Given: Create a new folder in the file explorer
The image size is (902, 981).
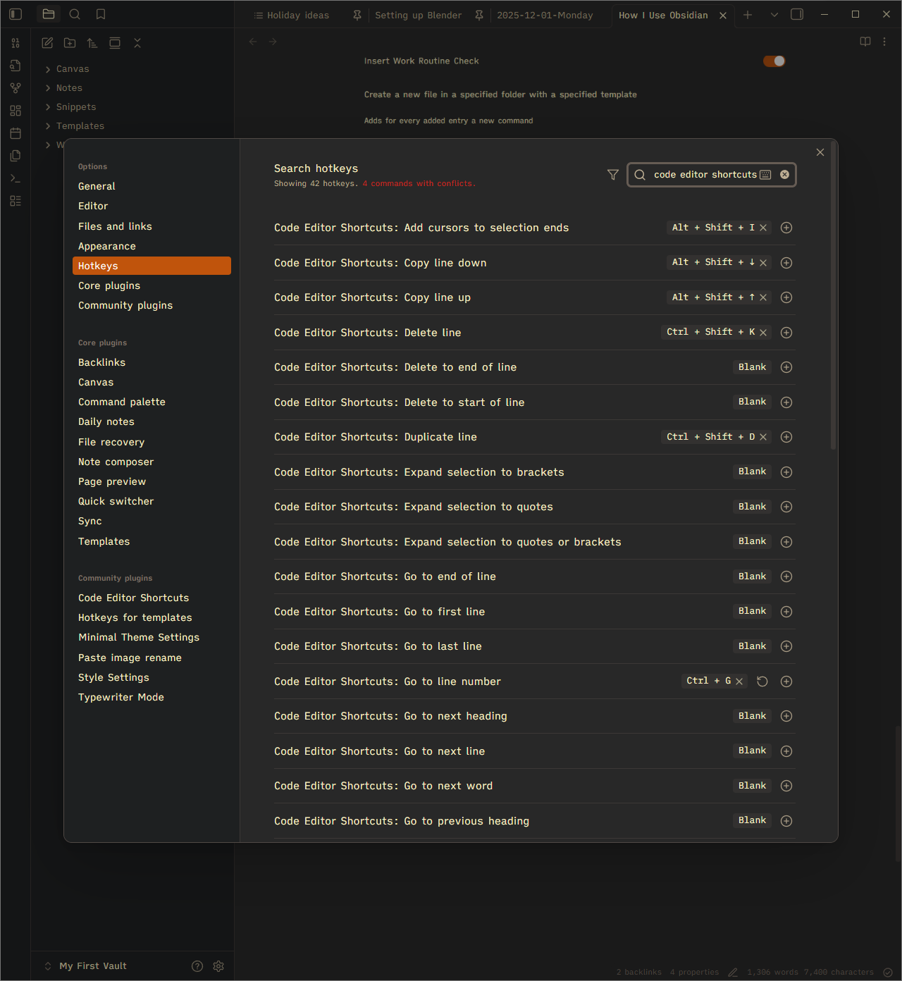Looking at the screenshot, I should pyautogui.click(x=69, y=42).
